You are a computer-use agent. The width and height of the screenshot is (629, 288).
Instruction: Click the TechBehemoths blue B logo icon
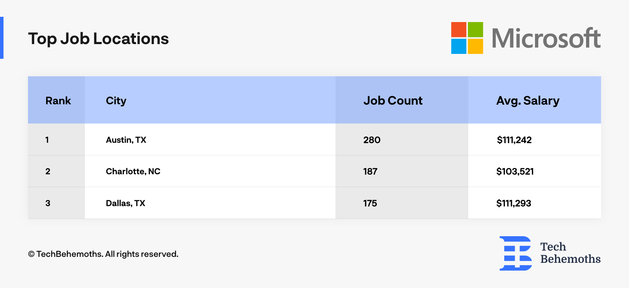[x=515, y=253]
